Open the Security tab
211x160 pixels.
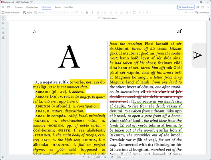[x=58, y=7]
